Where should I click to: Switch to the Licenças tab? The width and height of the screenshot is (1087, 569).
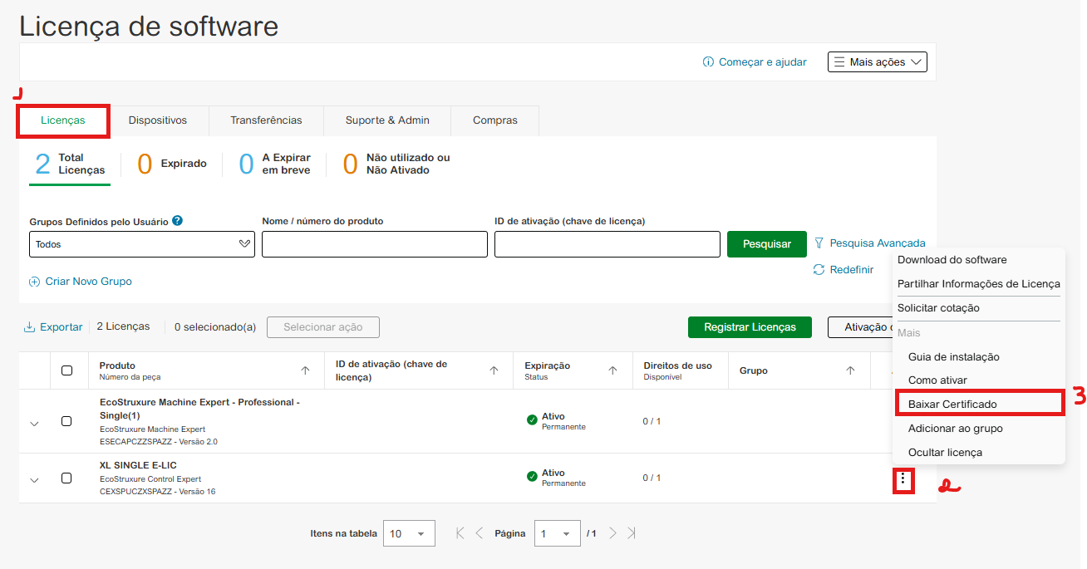pyautogui.click(x=63, y=120)
